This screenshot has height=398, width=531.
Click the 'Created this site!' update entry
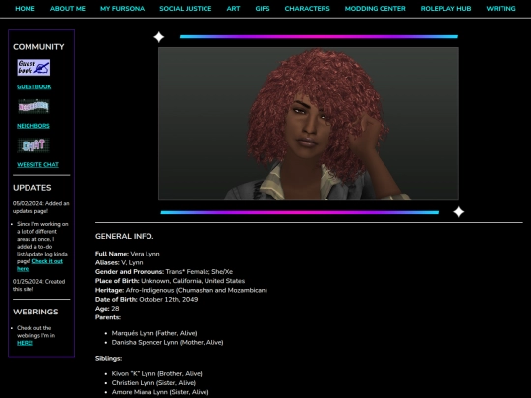(38, 285)
